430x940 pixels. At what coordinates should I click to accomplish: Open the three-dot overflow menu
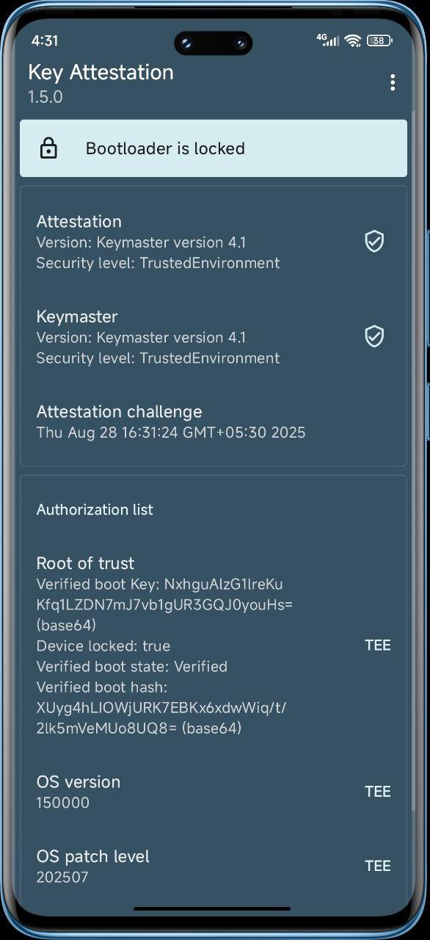click(x=393, y=82)
